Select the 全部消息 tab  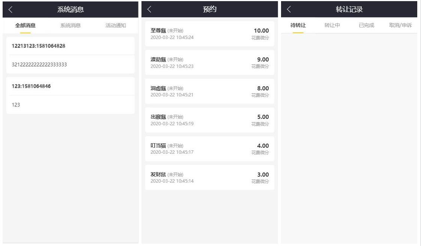[x=25, y=25]
